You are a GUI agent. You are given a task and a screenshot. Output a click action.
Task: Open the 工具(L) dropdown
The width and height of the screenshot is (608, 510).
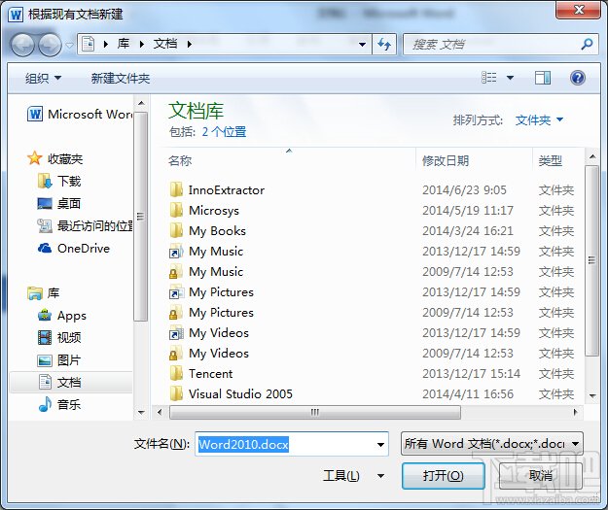pyautogui.click(x=353, y=476)
